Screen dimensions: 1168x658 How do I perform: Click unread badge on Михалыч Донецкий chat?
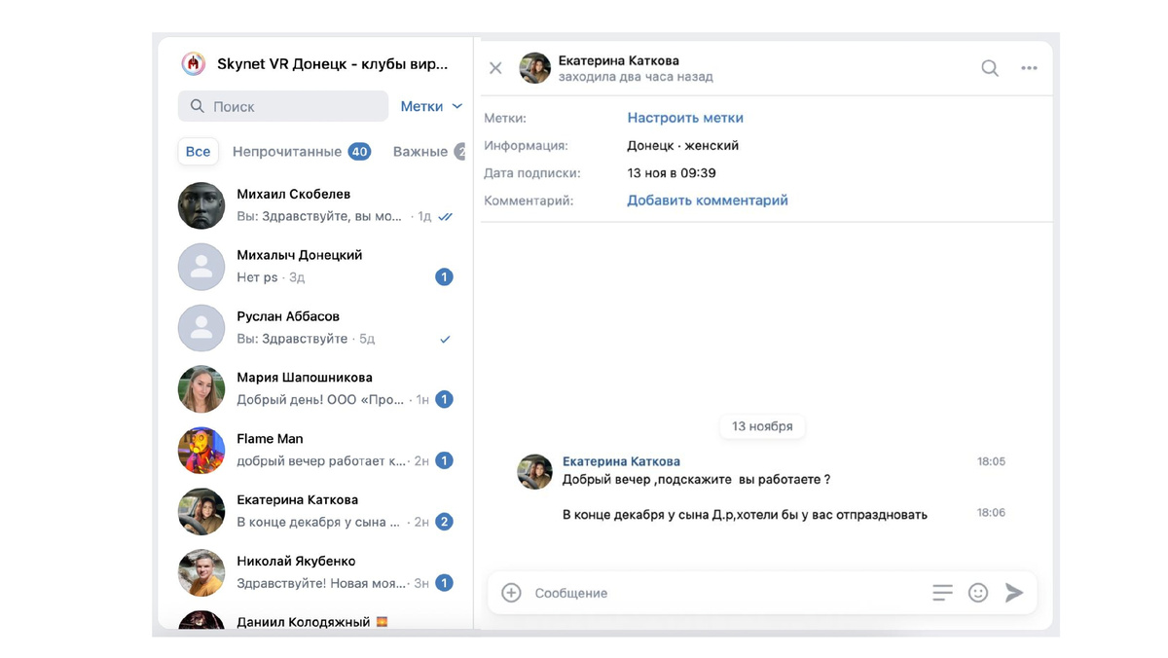click(x=444, y=277)
